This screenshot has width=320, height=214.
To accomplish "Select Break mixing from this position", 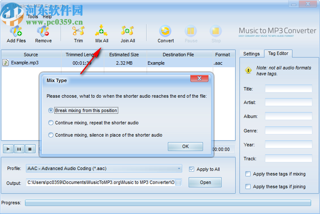I will pos(51,110).
